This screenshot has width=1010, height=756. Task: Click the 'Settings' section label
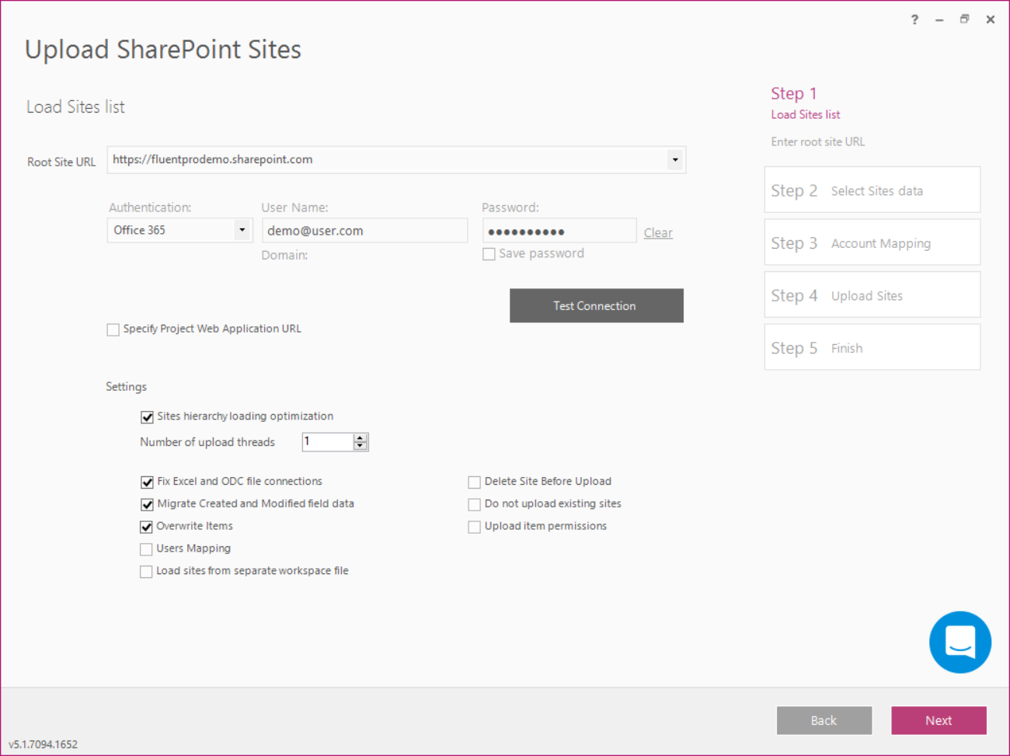click(126, 387)
